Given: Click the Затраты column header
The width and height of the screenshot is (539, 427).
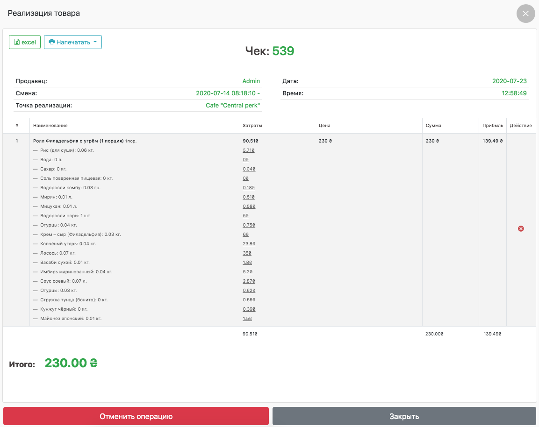Looking at the screenshot, I should click(x=252, y=126).
